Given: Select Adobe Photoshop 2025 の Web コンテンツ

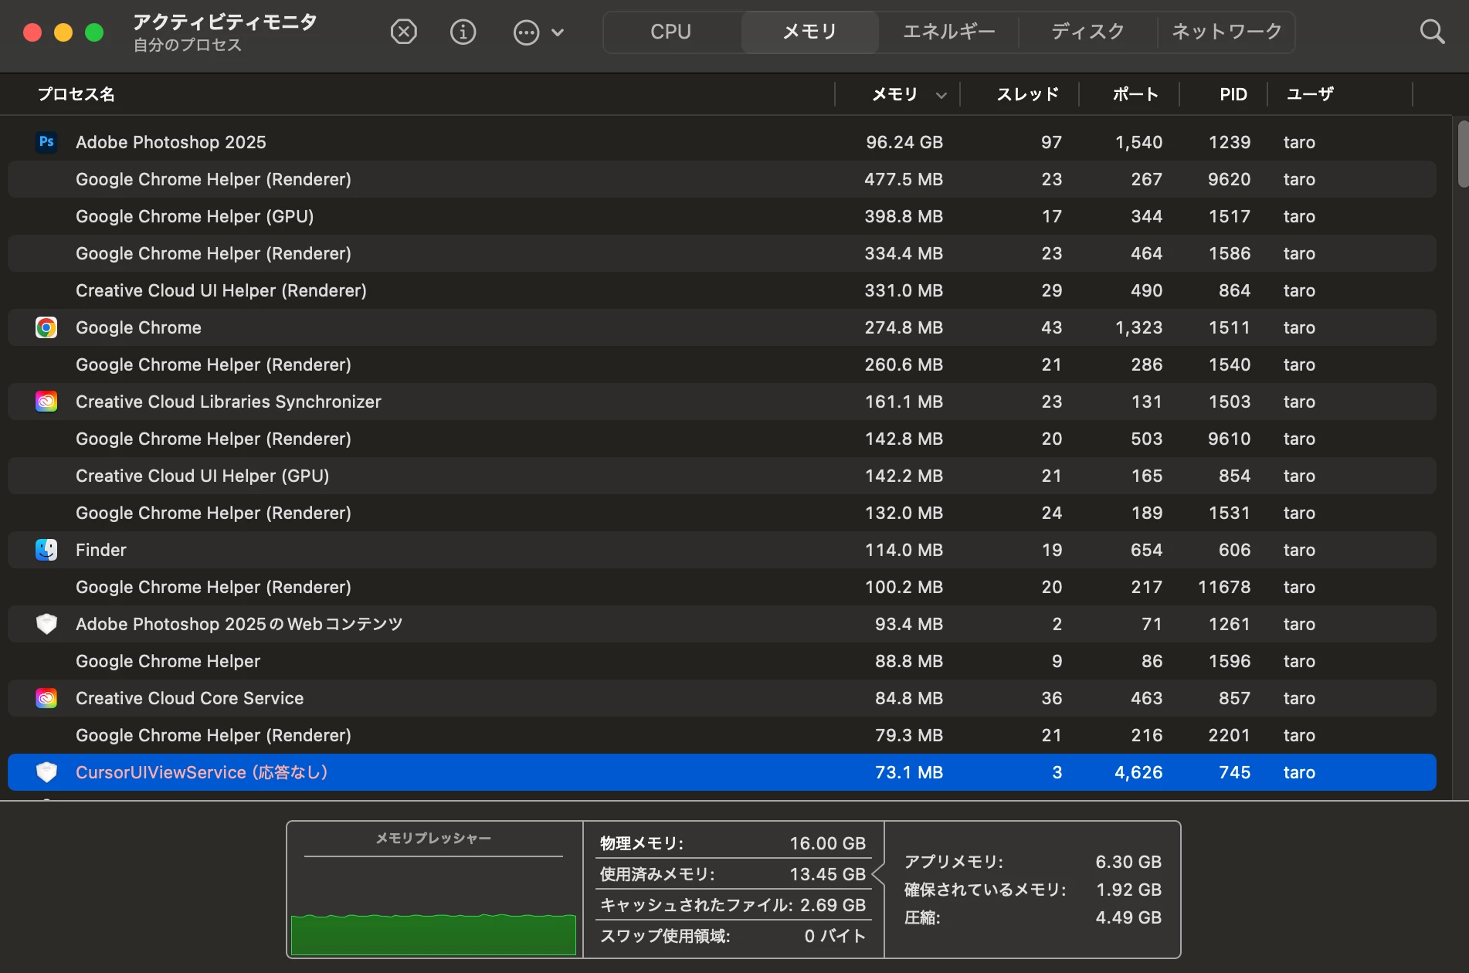Looking at the screenshot, I should point(239,624).
